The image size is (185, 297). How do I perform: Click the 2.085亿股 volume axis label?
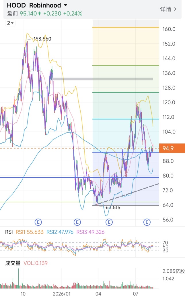tap(174, 271)
